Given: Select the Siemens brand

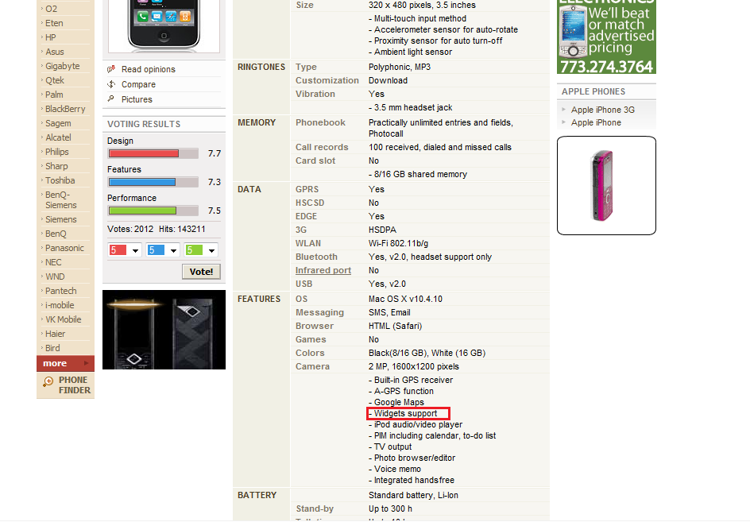Looking at the screenshot, I should 60,219.
